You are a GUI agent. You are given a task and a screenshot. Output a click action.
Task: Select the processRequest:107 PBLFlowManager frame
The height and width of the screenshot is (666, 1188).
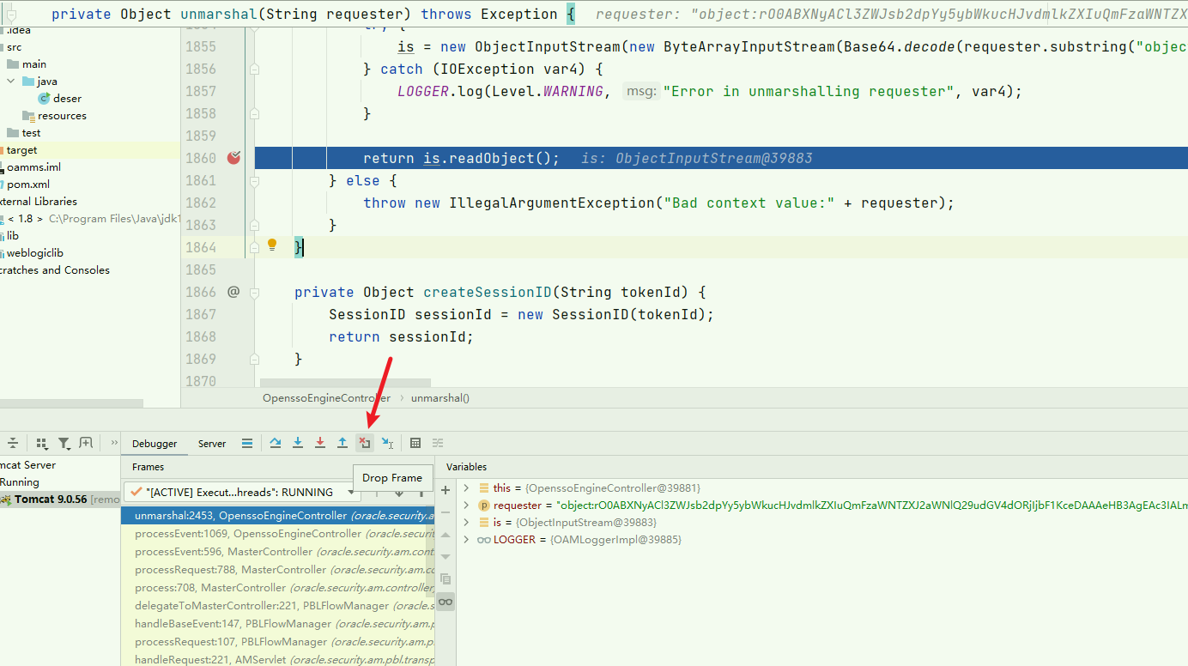[x=278, y=642]
